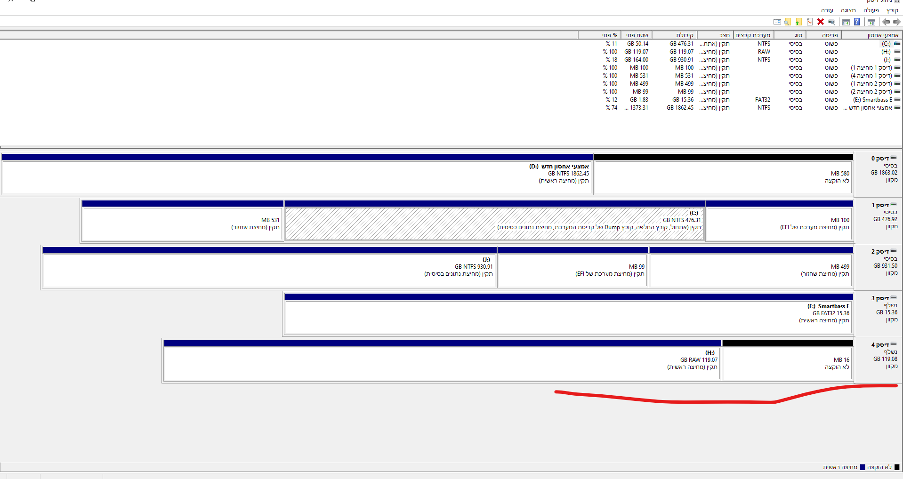Screen dimensions: 903x479
Task: Sort by % פנוי column header
Action: point(600,35)
